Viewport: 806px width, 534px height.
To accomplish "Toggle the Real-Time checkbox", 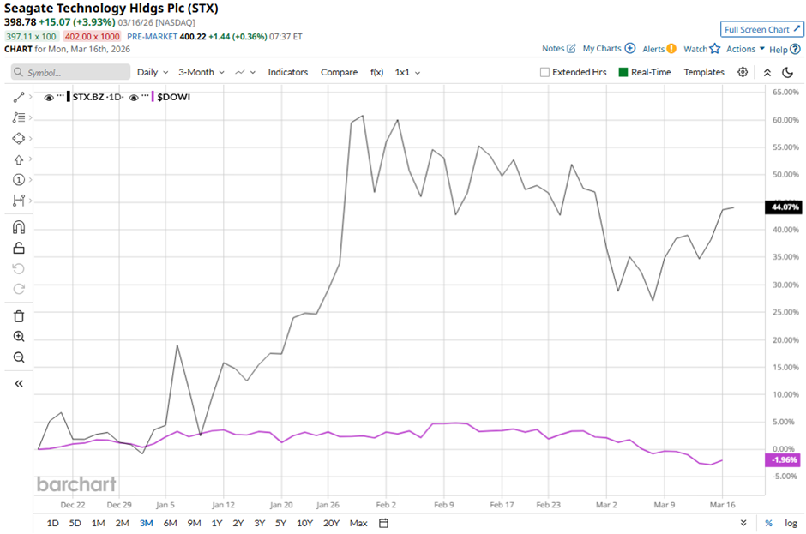I will click(623, 73).
